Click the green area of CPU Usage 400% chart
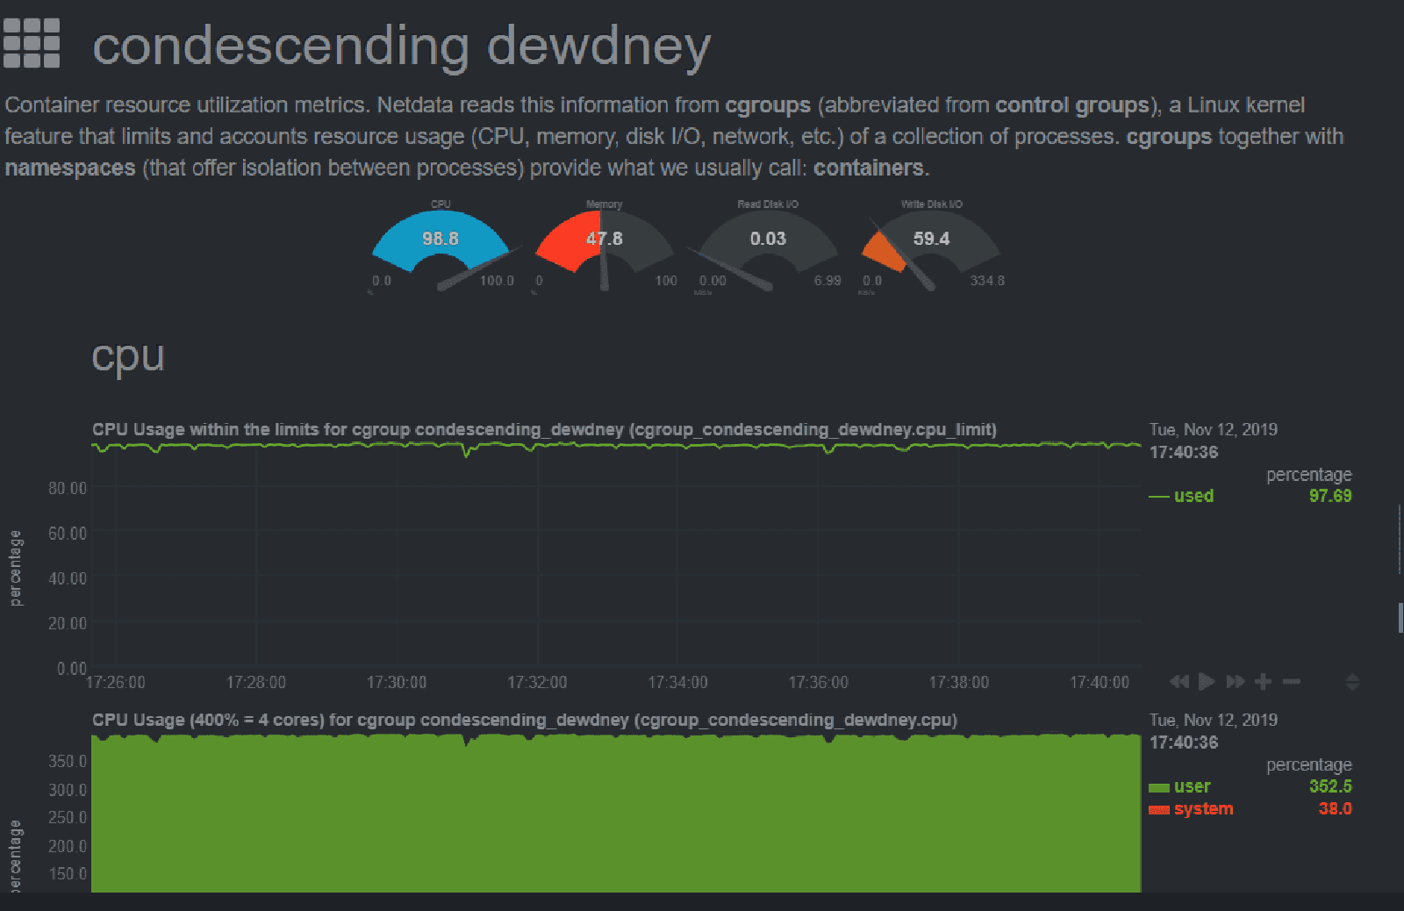Viewport: 1404px width, 911px height. point(614,816)
